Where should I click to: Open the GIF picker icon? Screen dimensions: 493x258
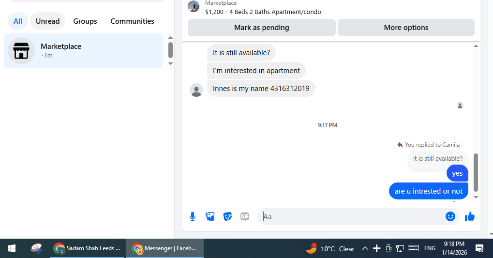coord(245,216)
